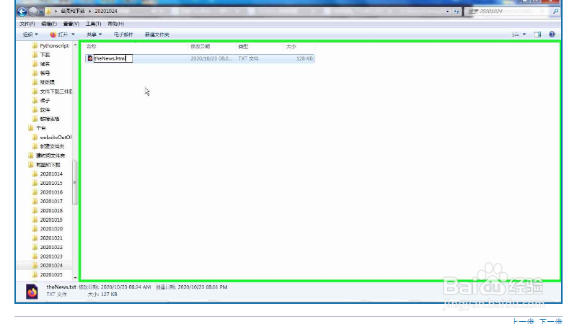
Task: Select the 软件 folder in the tree
Action: pyautogui.click(x=45, y=110)
